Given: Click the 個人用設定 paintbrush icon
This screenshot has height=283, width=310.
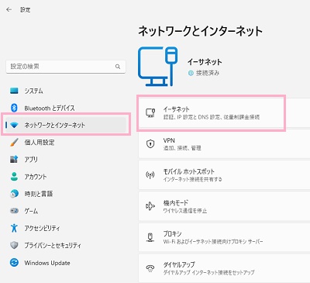Looking at the screenshot, I should click(14, 142).
